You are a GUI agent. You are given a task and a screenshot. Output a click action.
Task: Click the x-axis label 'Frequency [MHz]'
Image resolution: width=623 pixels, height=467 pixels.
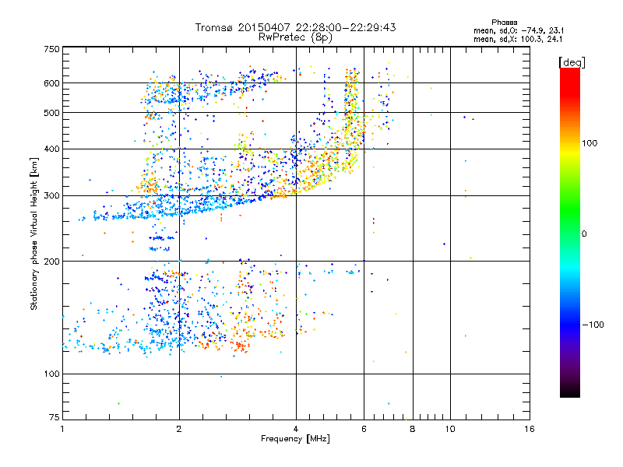click(295, 439)
